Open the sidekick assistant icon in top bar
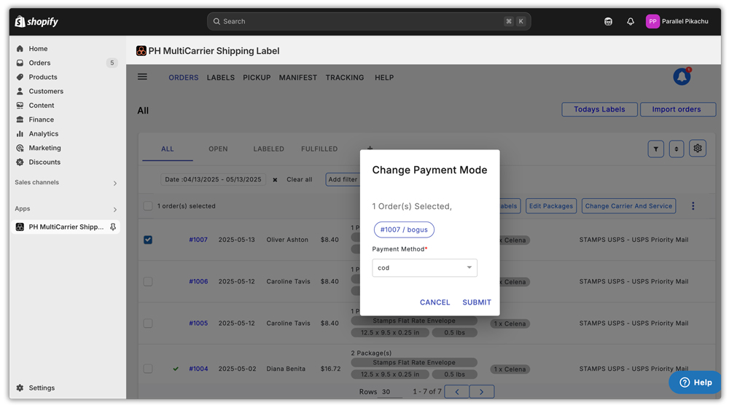The image size is (729, 408). (x=608, y=21)
